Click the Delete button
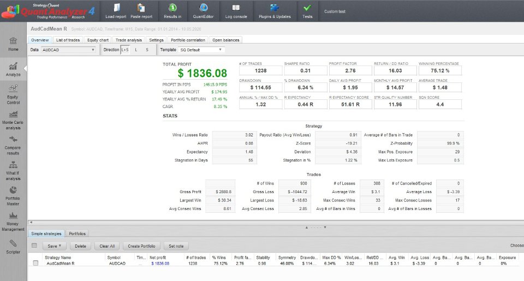 tap(80, 246)
